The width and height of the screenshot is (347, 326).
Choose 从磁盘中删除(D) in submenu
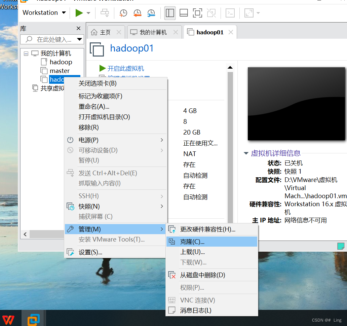[x=212, y=275]
